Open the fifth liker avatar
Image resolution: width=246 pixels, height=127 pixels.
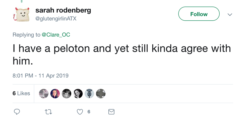tap(89, 93)
